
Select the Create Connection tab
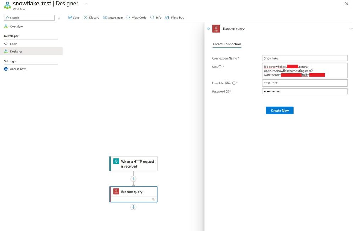[x=227, y=44]
